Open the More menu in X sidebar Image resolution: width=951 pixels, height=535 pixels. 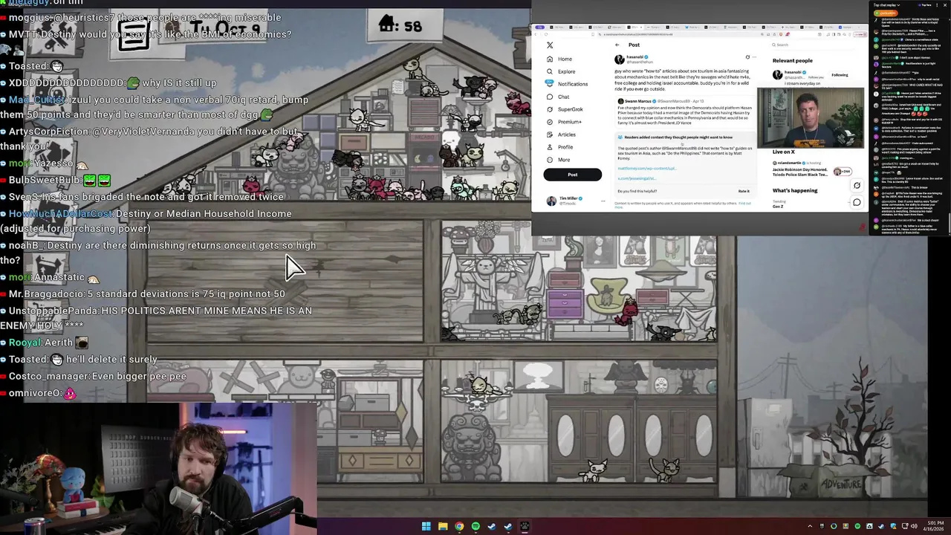coord(559,160)
